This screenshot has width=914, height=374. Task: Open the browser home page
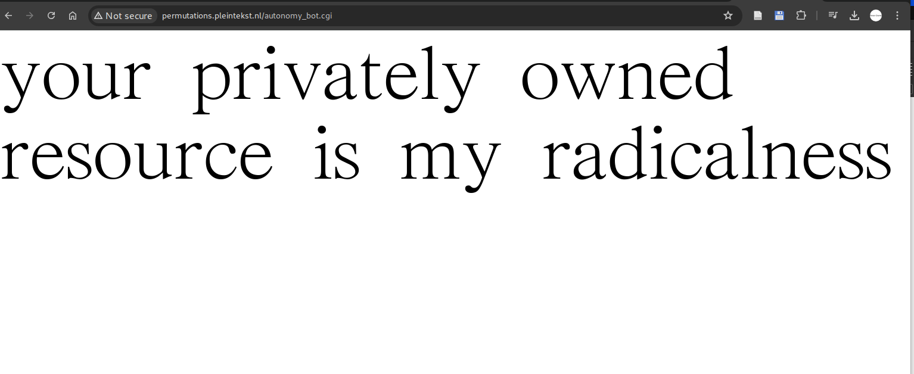pyautogui.click(x=73, y=15)
